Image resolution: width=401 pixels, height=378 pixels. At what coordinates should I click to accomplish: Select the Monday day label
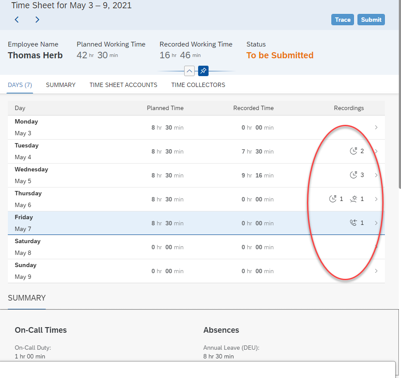26,122
